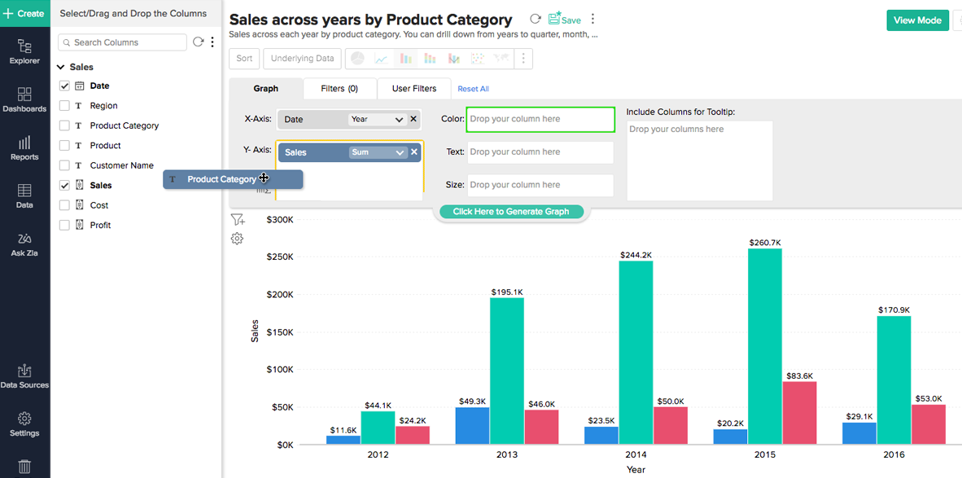Check the Customer Name column checkbox

pyautogui.click(x=64, y=165)
